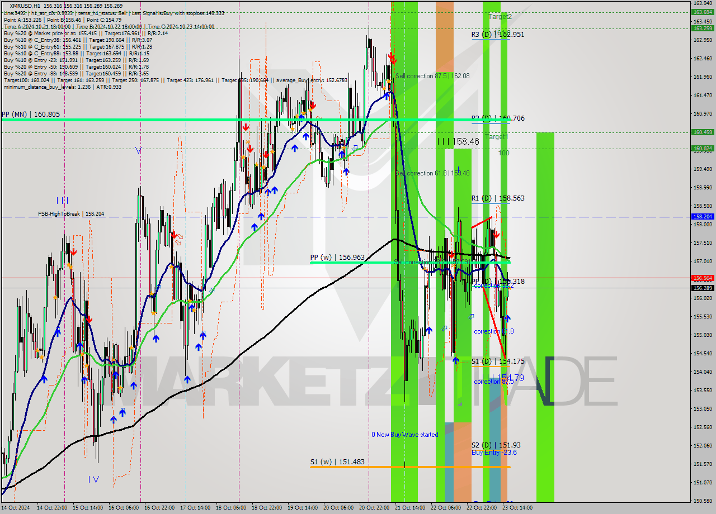Screen dimensions: 716x514
Task: Click the '| | | 154.79' wave label
Action: coord(503,378)
